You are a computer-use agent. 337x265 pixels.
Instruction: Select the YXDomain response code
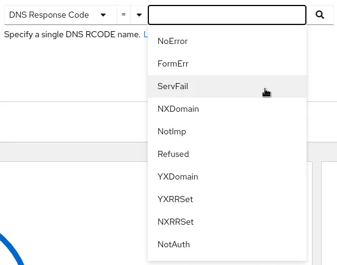227,176
